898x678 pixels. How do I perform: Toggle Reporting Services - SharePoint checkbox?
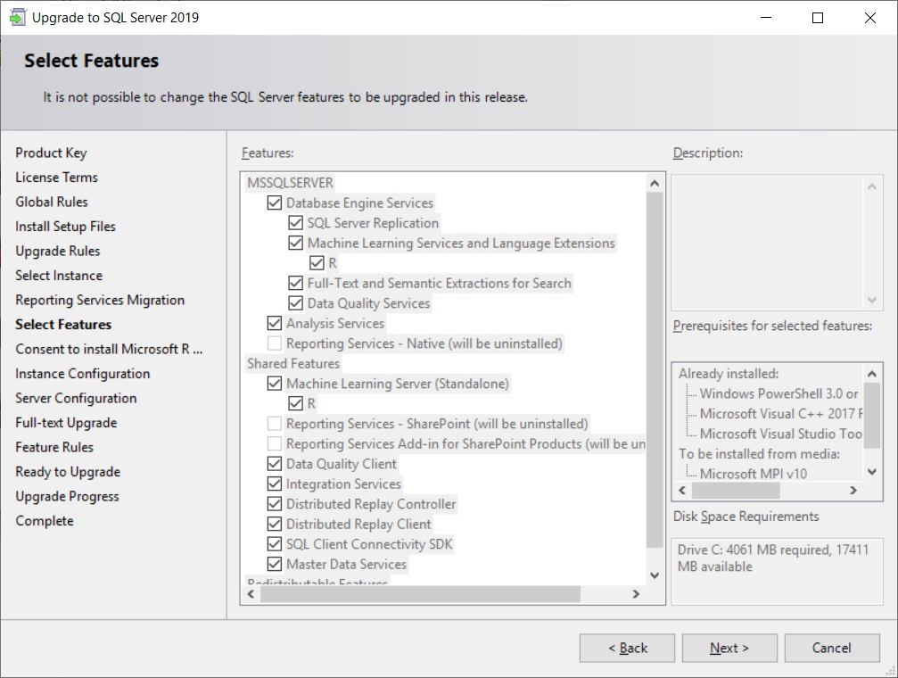click(275, 424)
